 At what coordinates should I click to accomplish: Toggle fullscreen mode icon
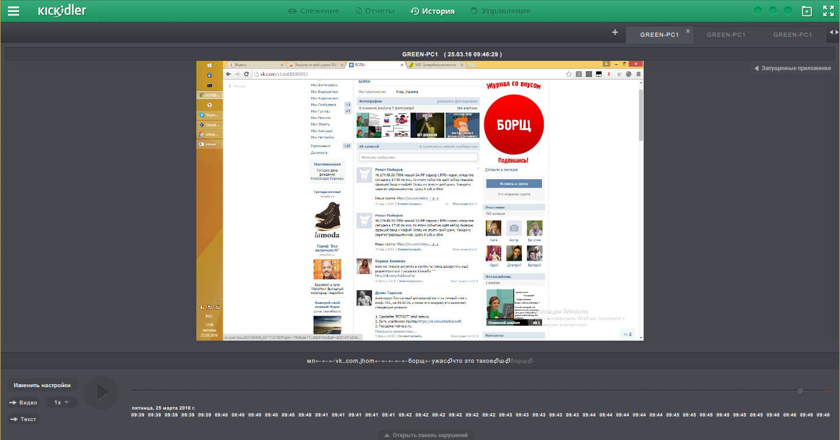coord(828,11)
